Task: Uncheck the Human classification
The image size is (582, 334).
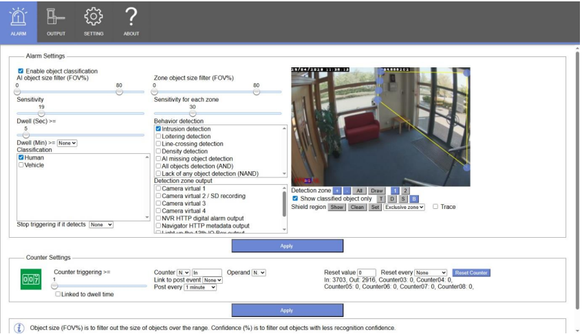Action: (x=21, y=157)
